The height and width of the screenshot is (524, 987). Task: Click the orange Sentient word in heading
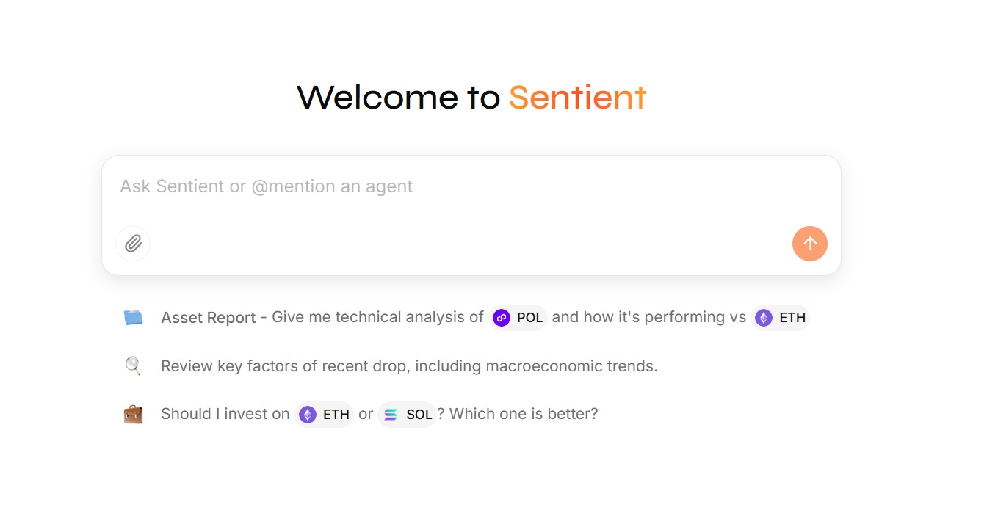577,98
